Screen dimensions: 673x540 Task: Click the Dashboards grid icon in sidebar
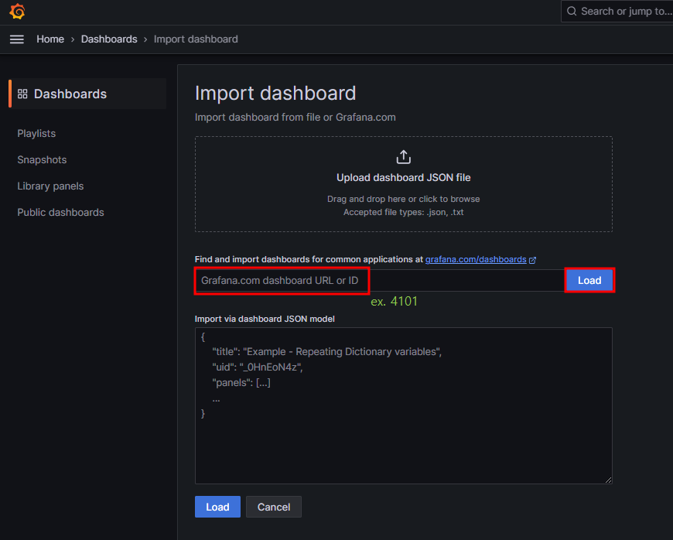pos(22,94)
